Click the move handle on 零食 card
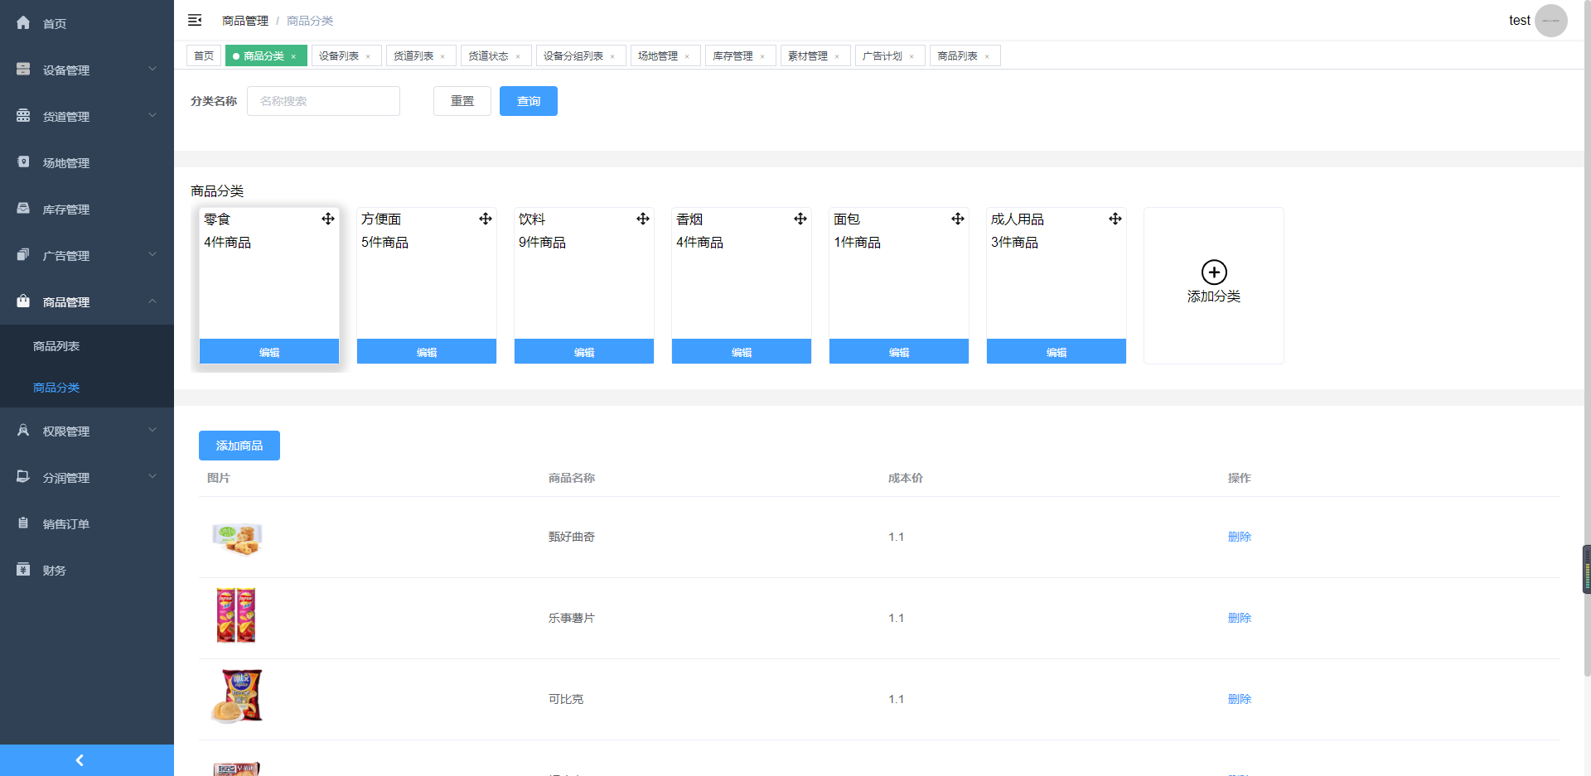This screenshot has width=1591, height=776. pyautogui.click(x=328, y=219)
